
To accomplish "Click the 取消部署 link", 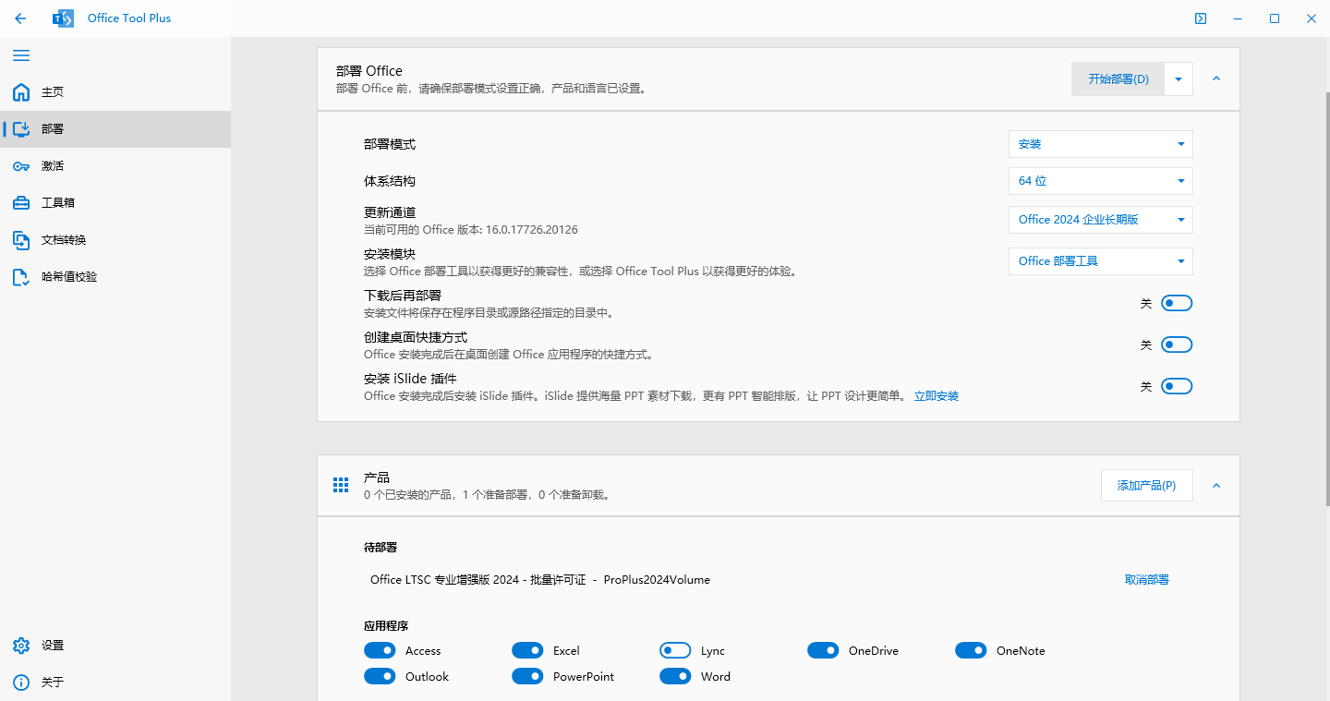I will (x=1147, y=580).
